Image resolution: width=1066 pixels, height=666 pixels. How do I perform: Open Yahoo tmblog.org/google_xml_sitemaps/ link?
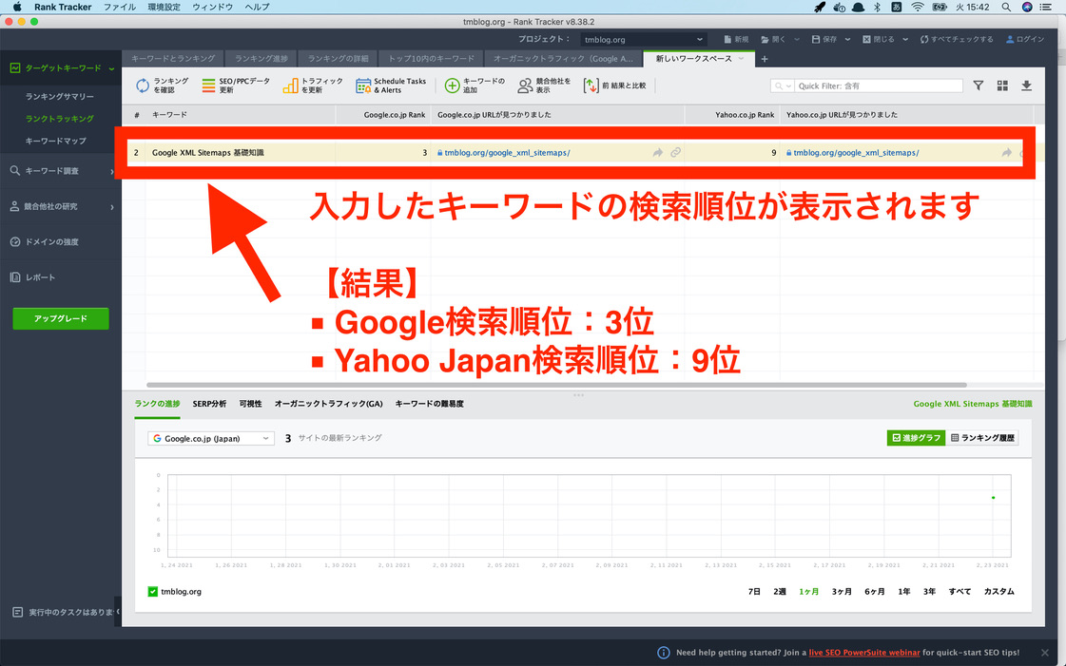[x=856, y=153]
